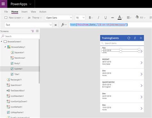Click the TrainingEvents title label
Image resolution: width=152 pixels, height=118 pixels.
110,38
